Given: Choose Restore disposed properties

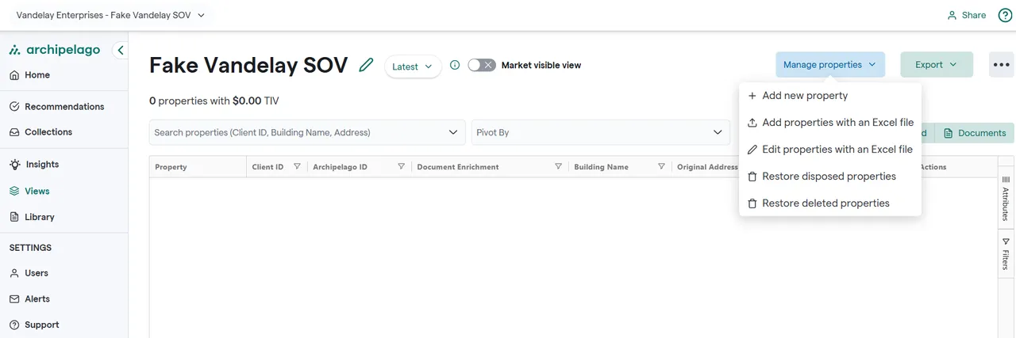Looking at the screenshot, I should pyautogui.click(x=829, y=177).
